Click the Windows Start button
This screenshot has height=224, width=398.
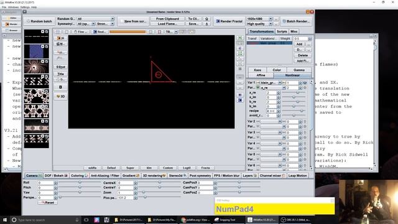(x=5, y=220)
